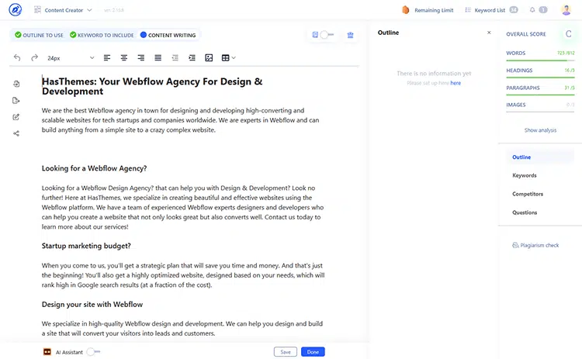Click the trash icon above the editor
582x359 pixels.
pyautogui.click(x=350, y=35)
